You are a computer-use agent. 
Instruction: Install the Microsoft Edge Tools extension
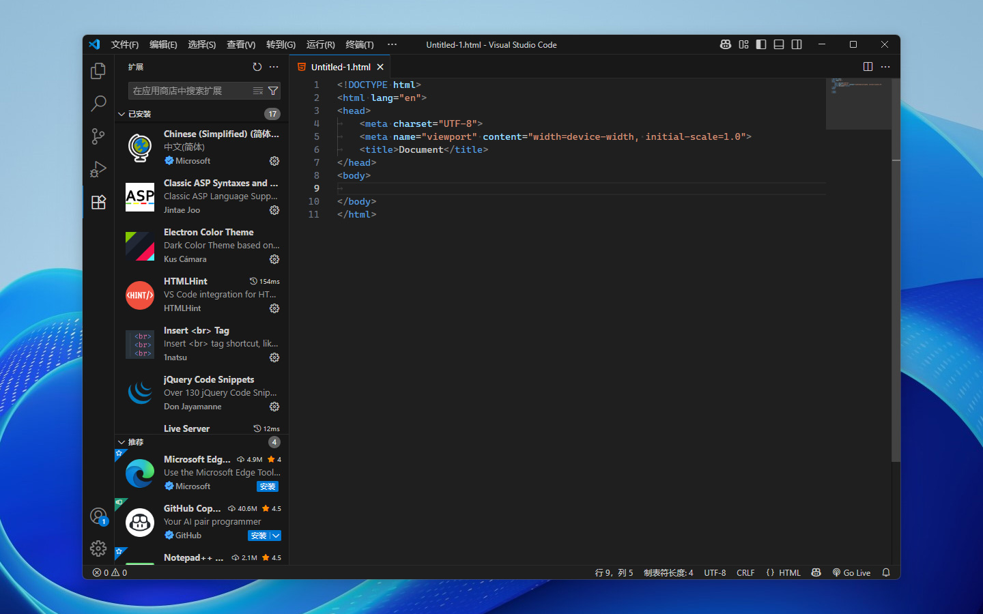point(268,486)
